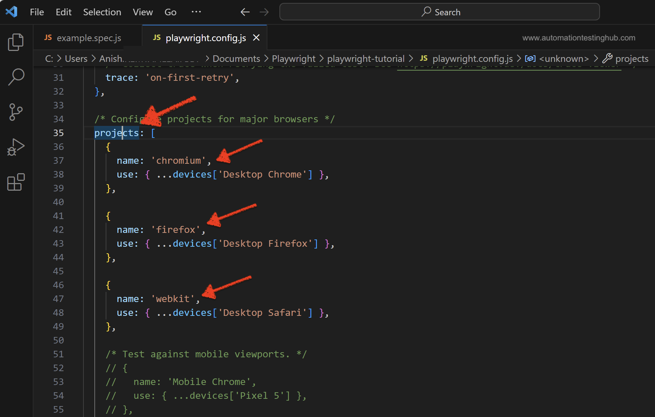This screenshot has width=655, height=417.
Task: Click the projects keyword on line 35
Action: [117, 133]
